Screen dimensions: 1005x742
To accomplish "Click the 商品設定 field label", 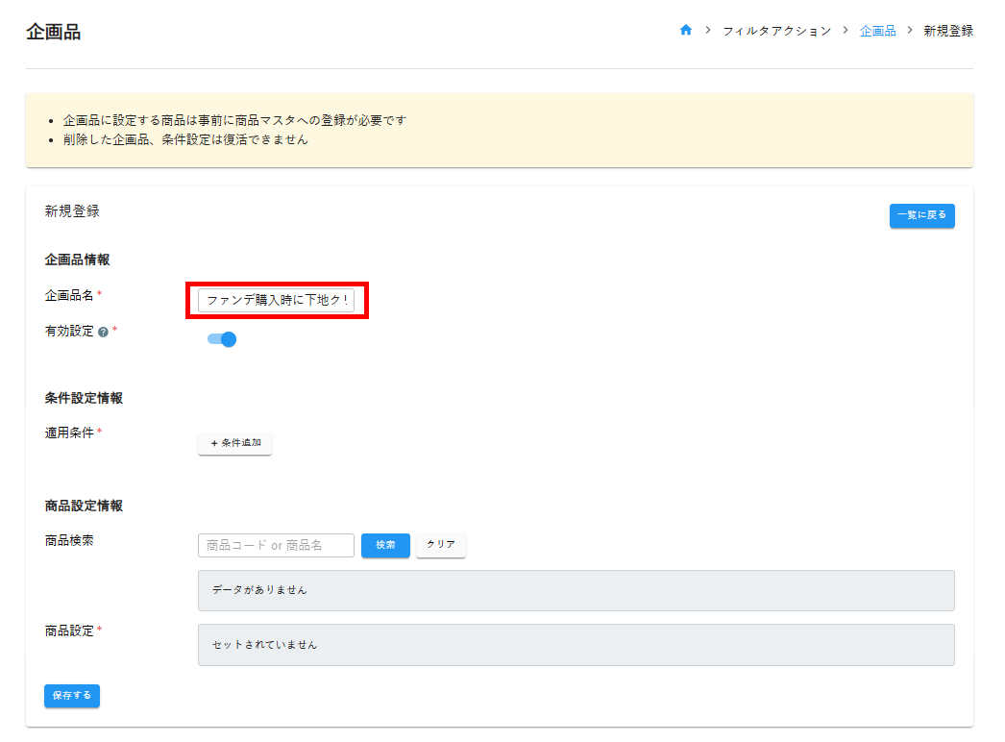I will click(x=69, y=631).
